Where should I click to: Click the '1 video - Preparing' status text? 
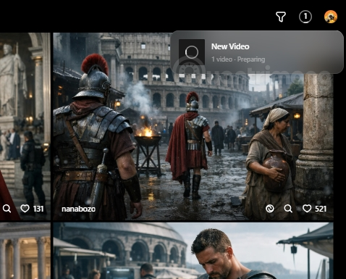pos(238,59)
